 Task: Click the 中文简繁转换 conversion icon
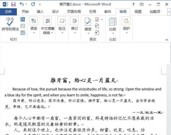[48, 21]
